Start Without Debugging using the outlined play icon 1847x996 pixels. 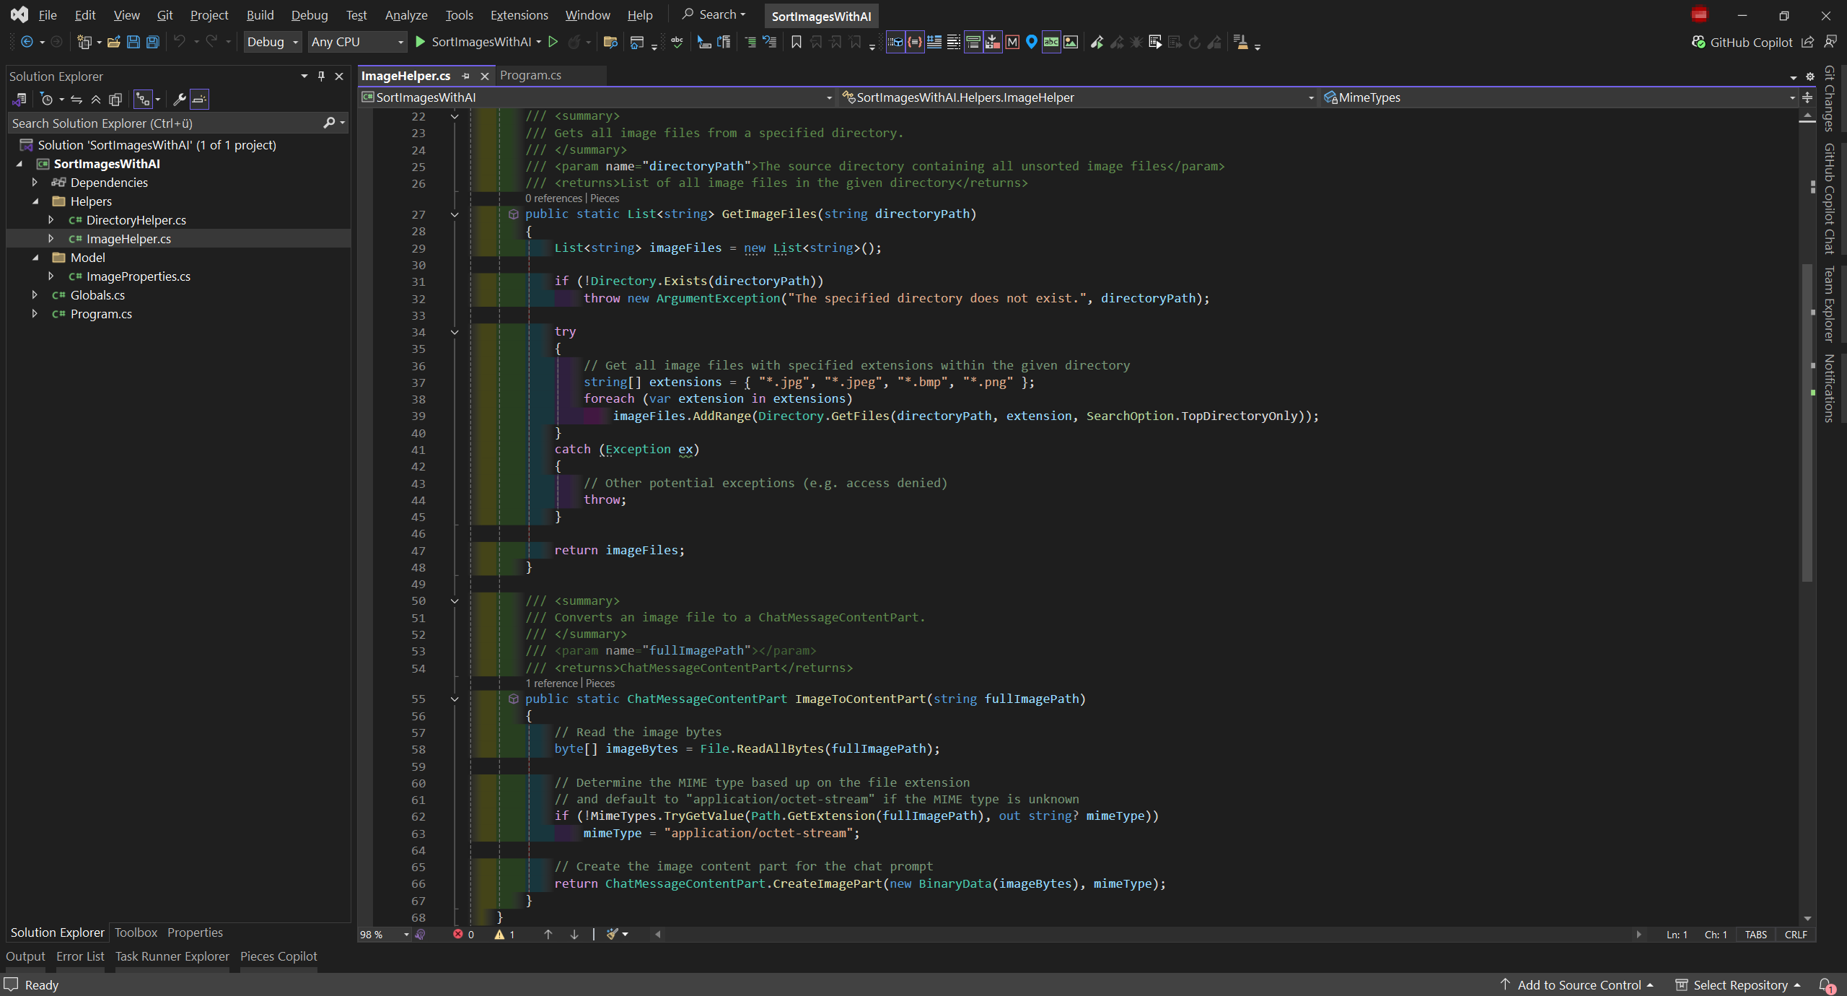[553, 42]
